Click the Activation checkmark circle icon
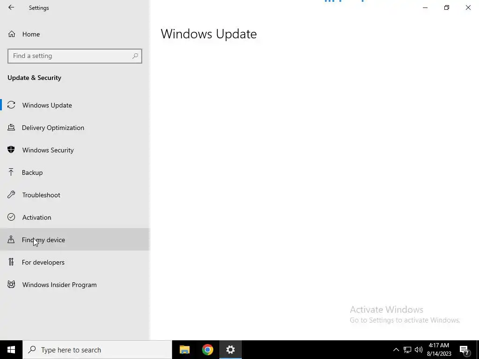Viewport: 479px width, 359px height. 11,217
